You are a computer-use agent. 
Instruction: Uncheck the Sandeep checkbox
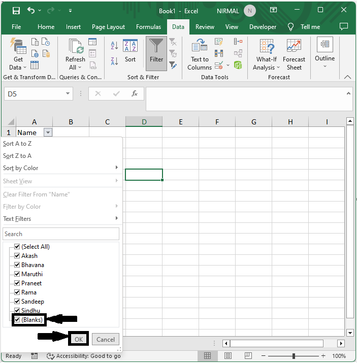click(17, 302)
